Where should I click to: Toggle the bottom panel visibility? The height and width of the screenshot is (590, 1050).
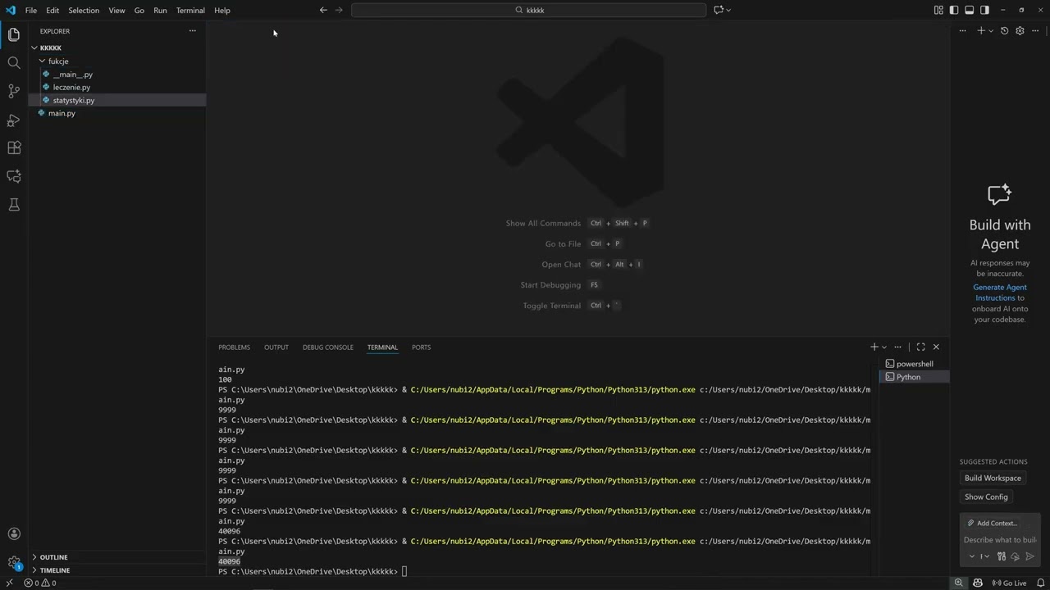tap(969, 10)
